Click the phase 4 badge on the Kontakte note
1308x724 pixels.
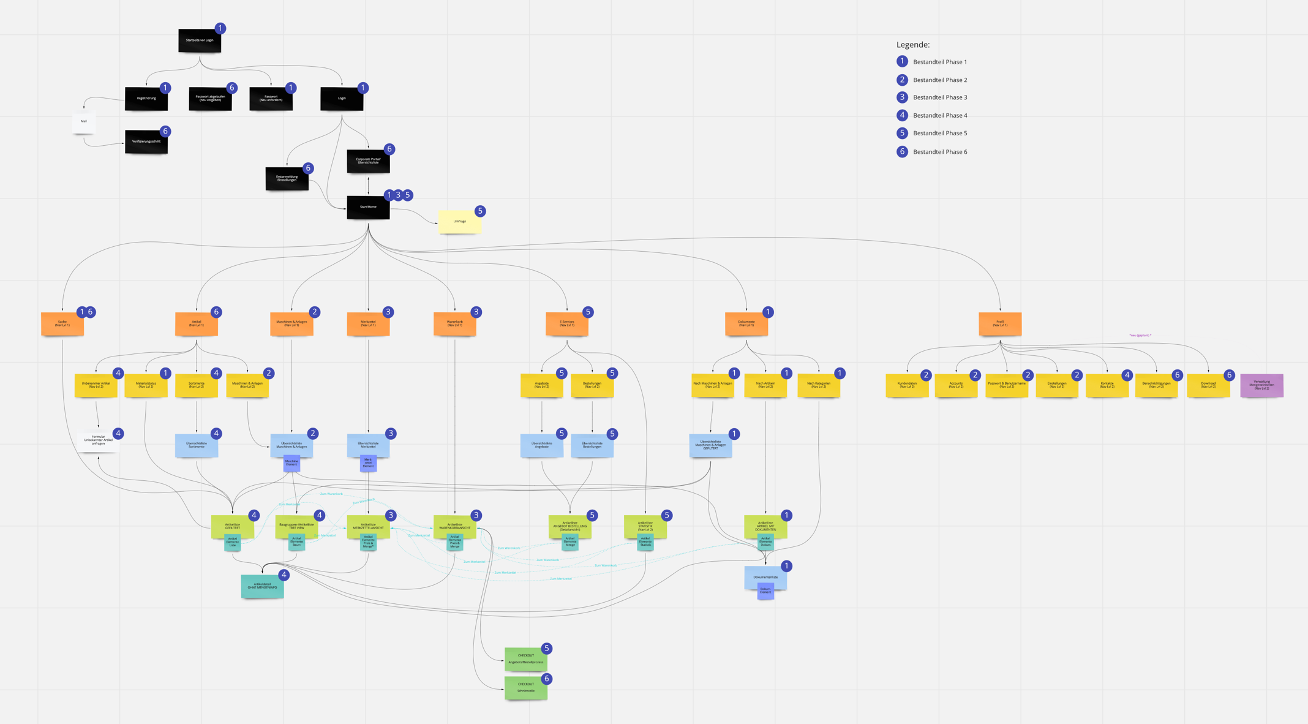click(1127, 374)
